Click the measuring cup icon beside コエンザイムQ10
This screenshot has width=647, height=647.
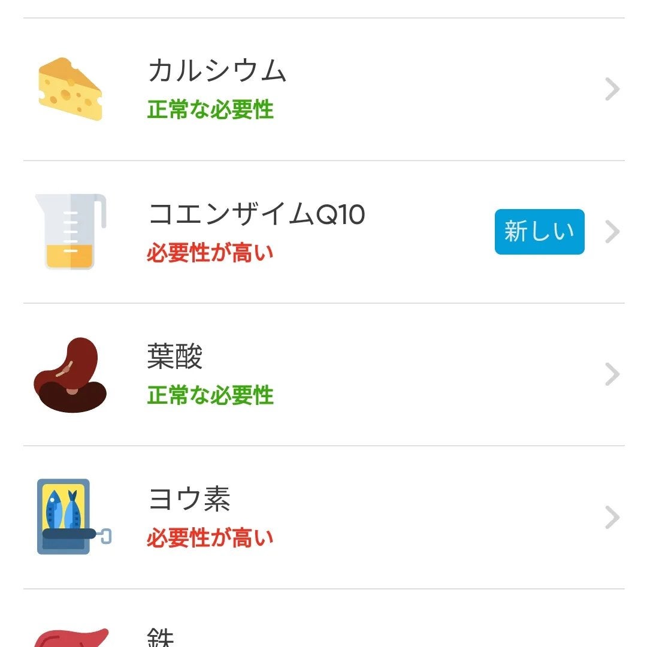[69, 231]
